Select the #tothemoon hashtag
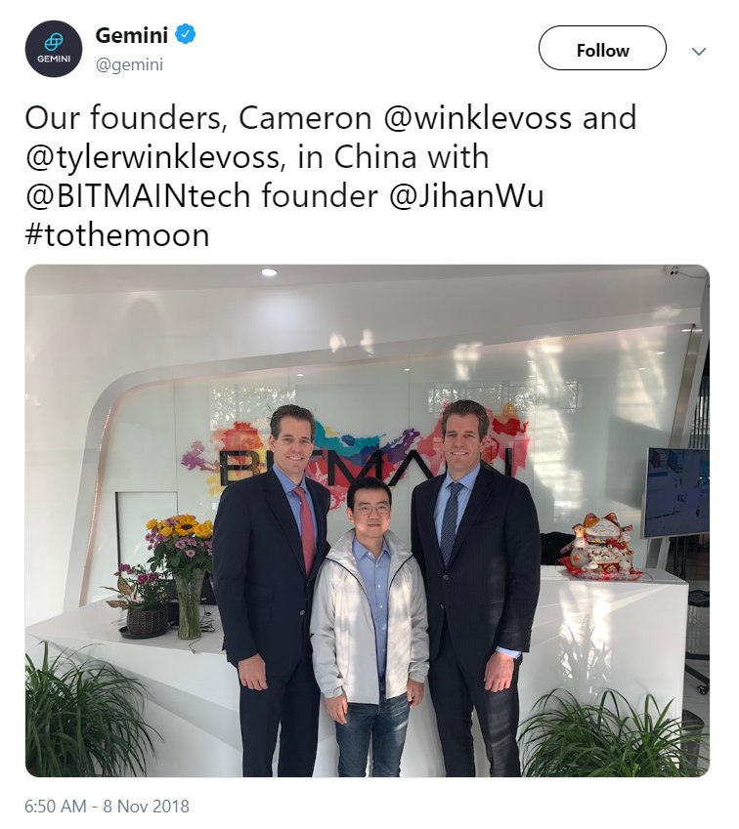 (x=117, y=235)
